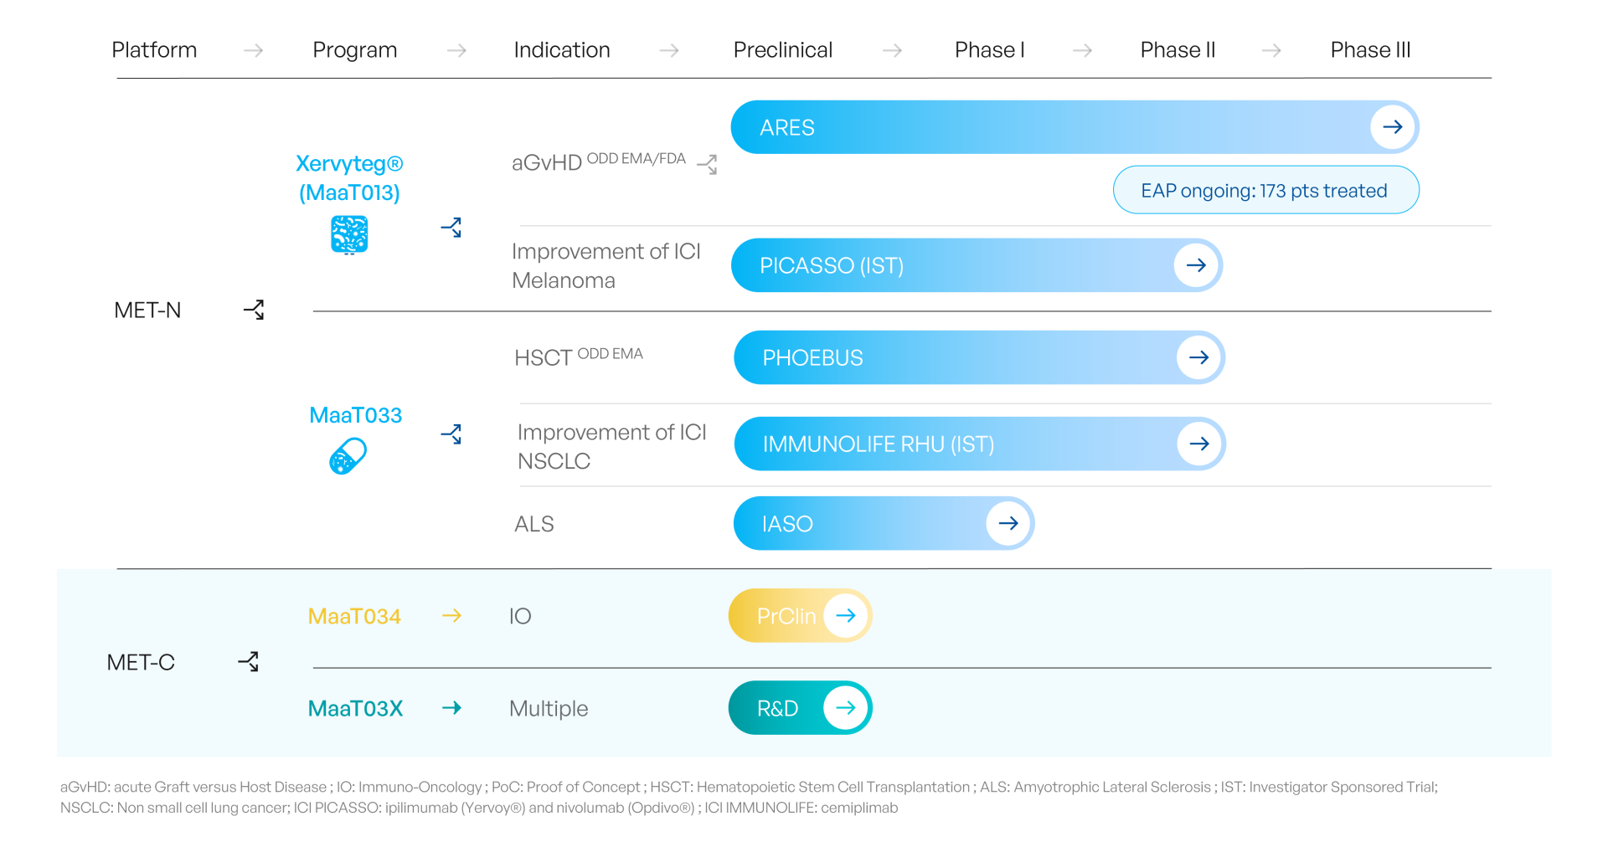The width and height of the screenshot is (1608, 852).
Task: Click the arrow circle on PrClin pill
Action: click(846, 615)
